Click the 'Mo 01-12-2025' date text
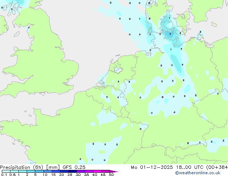This screenshot has height=176, width=228. tap(152, 167)
